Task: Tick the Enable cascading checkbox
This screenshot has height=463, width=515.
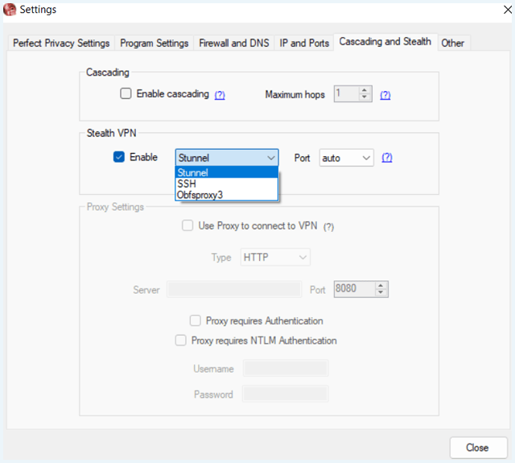Action: click(126, 93)
